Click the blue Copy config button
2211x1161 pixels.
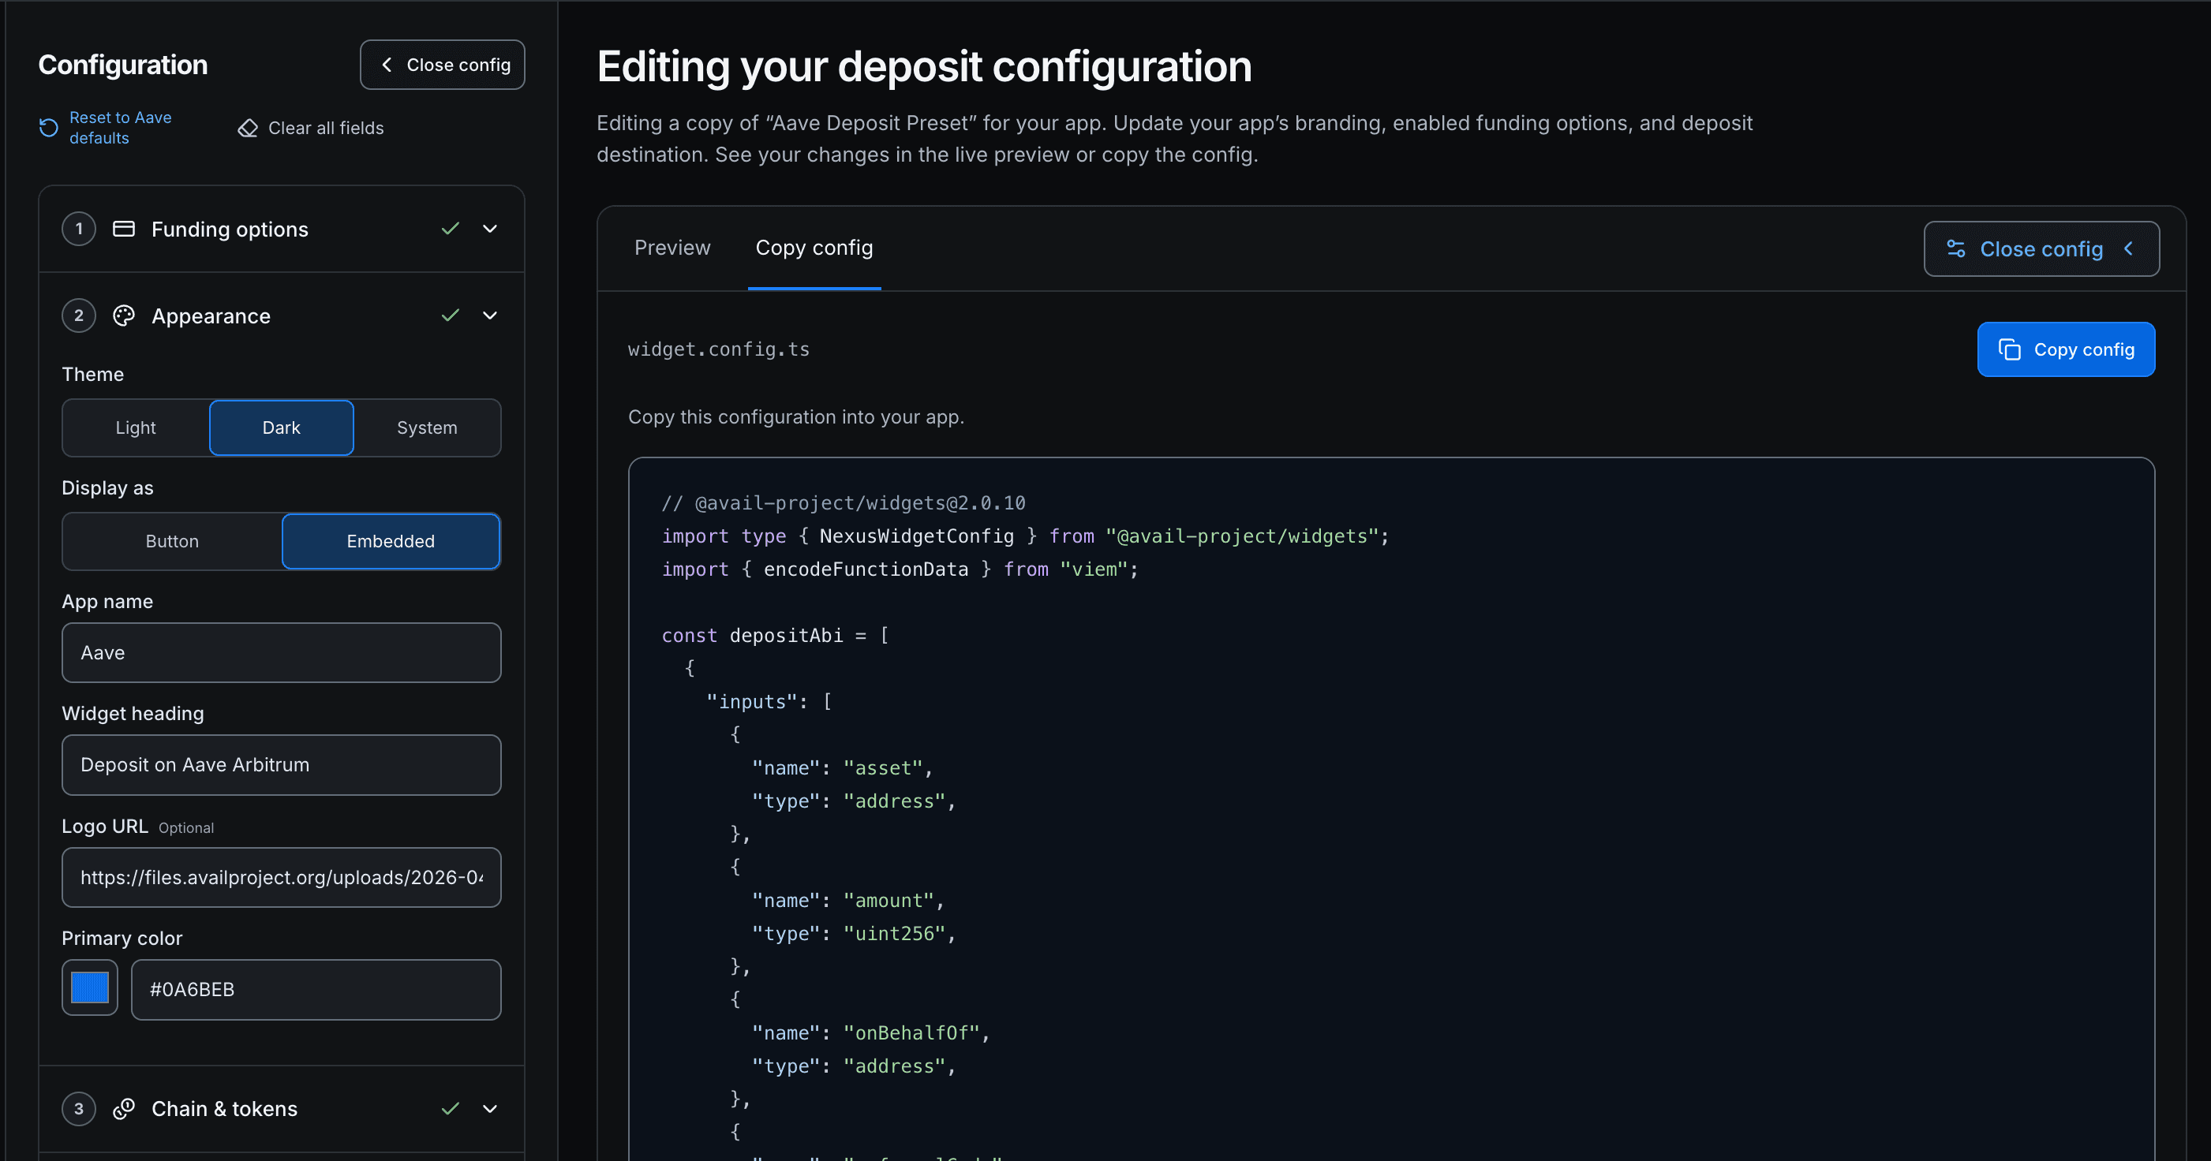coord(2066,349)
